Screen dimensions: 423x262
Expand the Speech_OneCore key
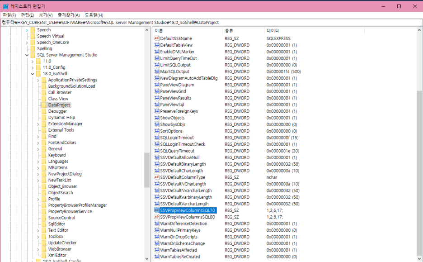click(27, 43)
